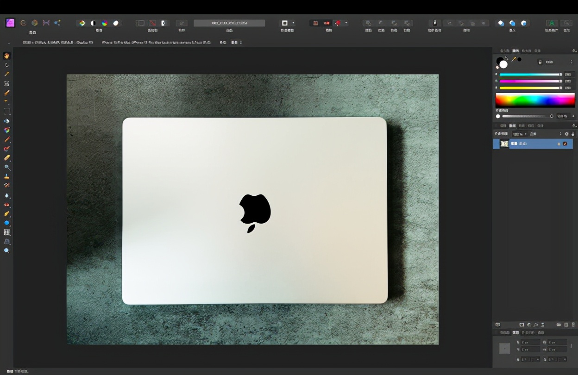This screenshot has height=375, width=578.
Task: Click the trash button below the Layers panel
Action: tap(572, 325)
